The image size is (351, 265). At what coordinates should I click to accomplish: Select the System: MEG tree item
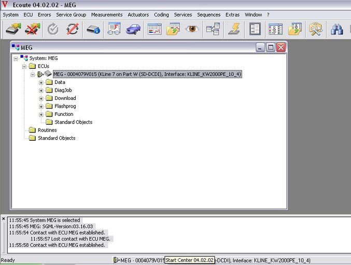point(44,58)
